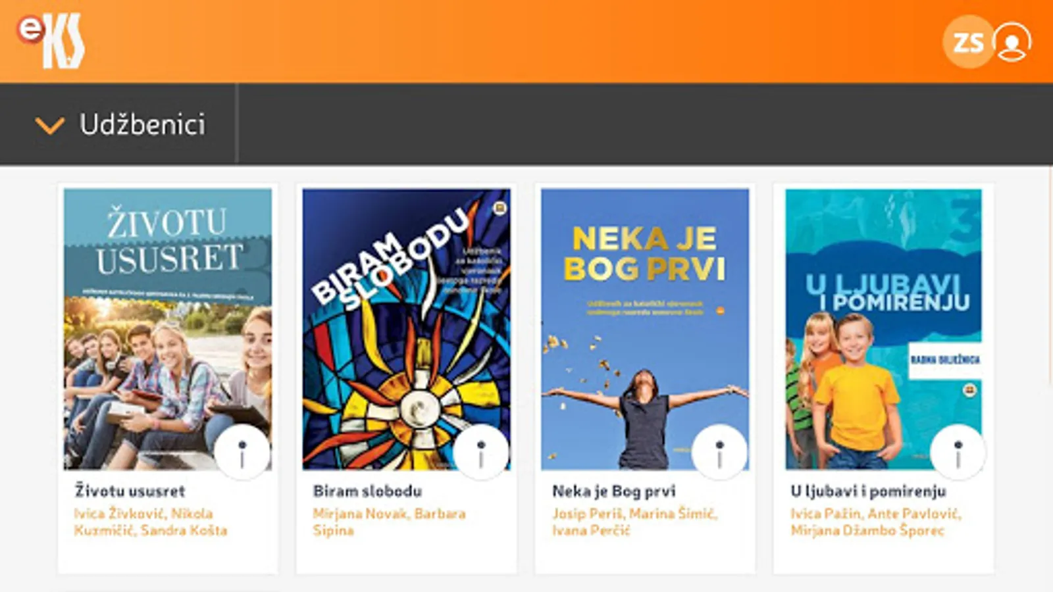Show info for Životu ususret book
Image resolution: width=1053 pixels, height=592 pixels.
[x=242, y=453]
